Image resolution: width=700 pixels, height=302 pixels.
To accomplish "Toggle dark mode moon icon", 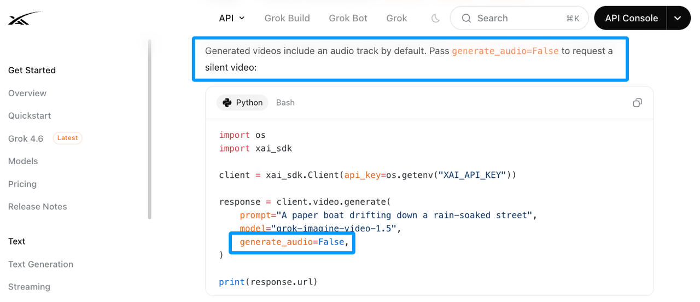I will tap(436, 18).
